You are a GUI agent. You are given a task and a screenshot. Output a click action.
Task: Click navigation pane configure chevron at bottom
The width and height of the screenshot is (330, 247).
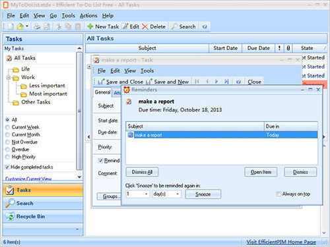[77, 229]
